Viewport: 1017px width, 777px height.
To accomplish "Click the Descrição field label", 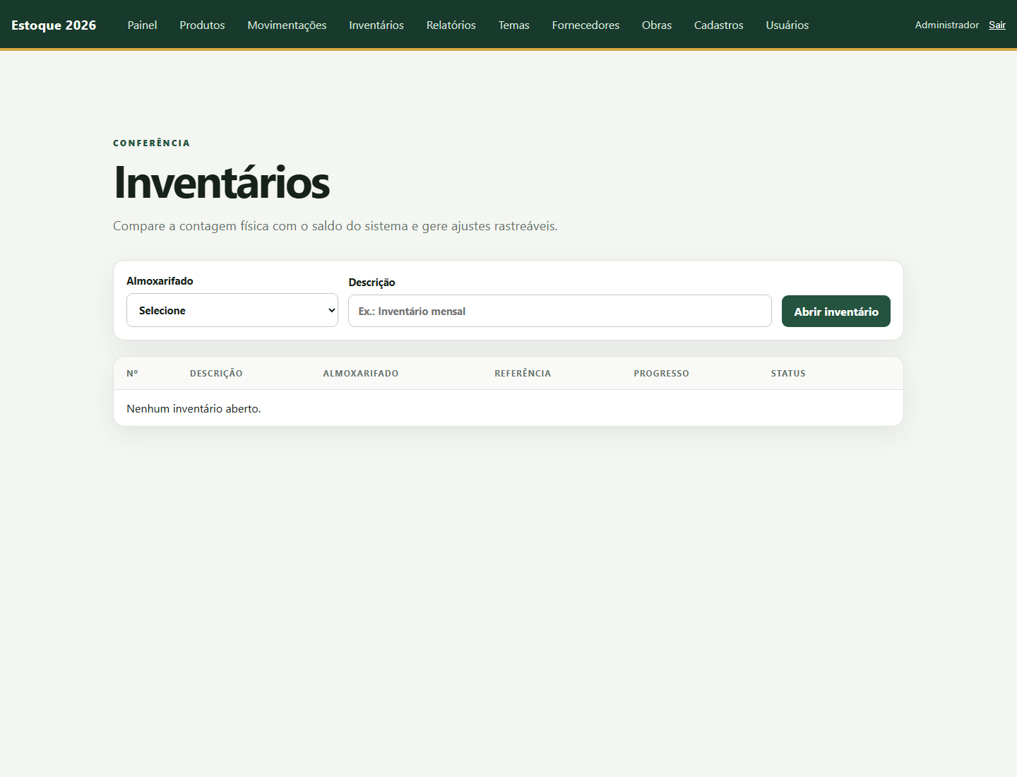I will 371,282.
